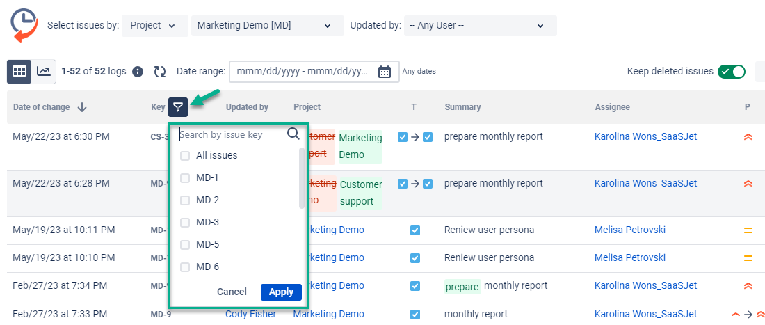The image size is (765, 325).
Task: Check the All issues checkbox
Action: (x=185, y=155)
